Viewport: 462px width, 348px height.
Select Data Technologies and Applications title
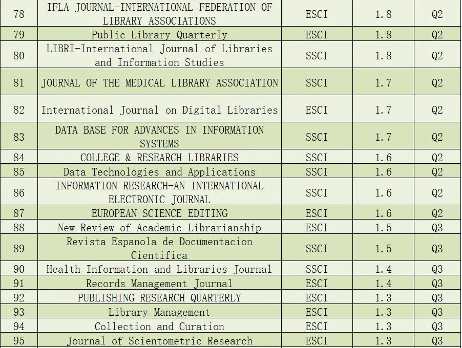159,172
